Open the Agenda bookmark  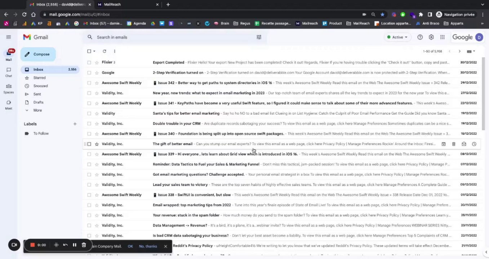pos(137,23)
